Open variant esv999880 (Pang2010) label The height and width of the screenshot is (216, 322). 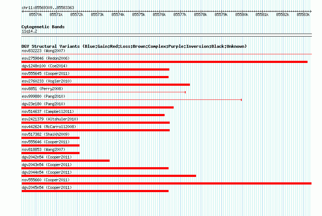pos(43,96)
